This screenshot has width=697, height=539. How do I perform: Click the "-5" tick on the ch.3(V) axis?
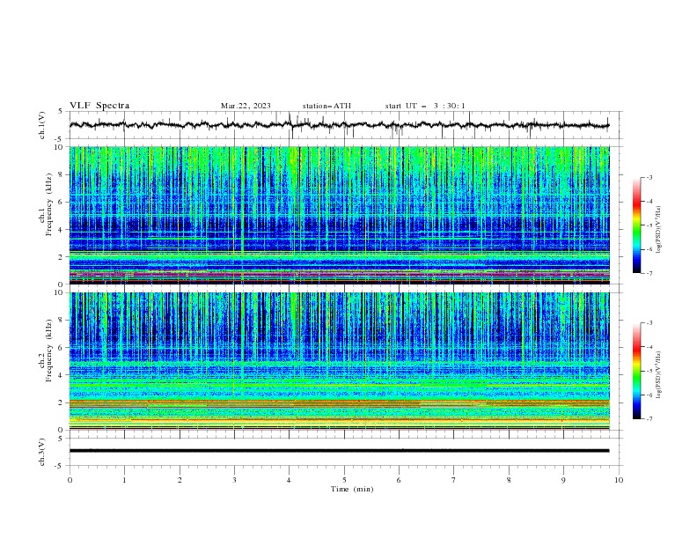59,466
